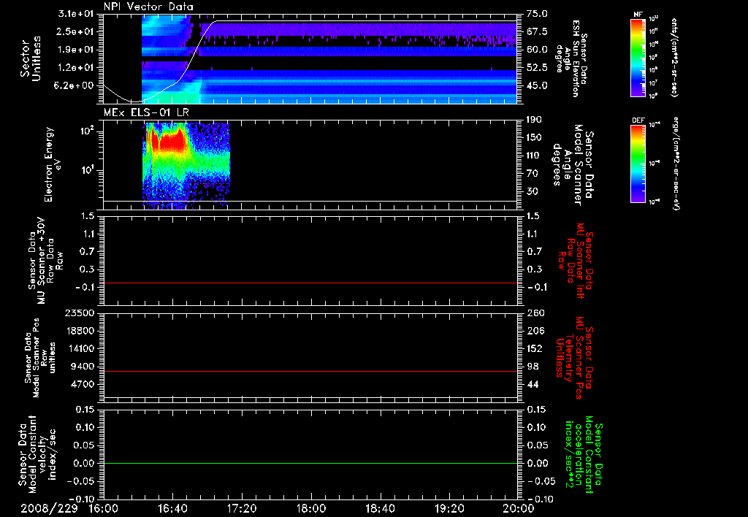Viewport: 748px width, 517px height.
Task: Click the green velocity trace line
Action: pyautogui.click(x=310, y=463)
